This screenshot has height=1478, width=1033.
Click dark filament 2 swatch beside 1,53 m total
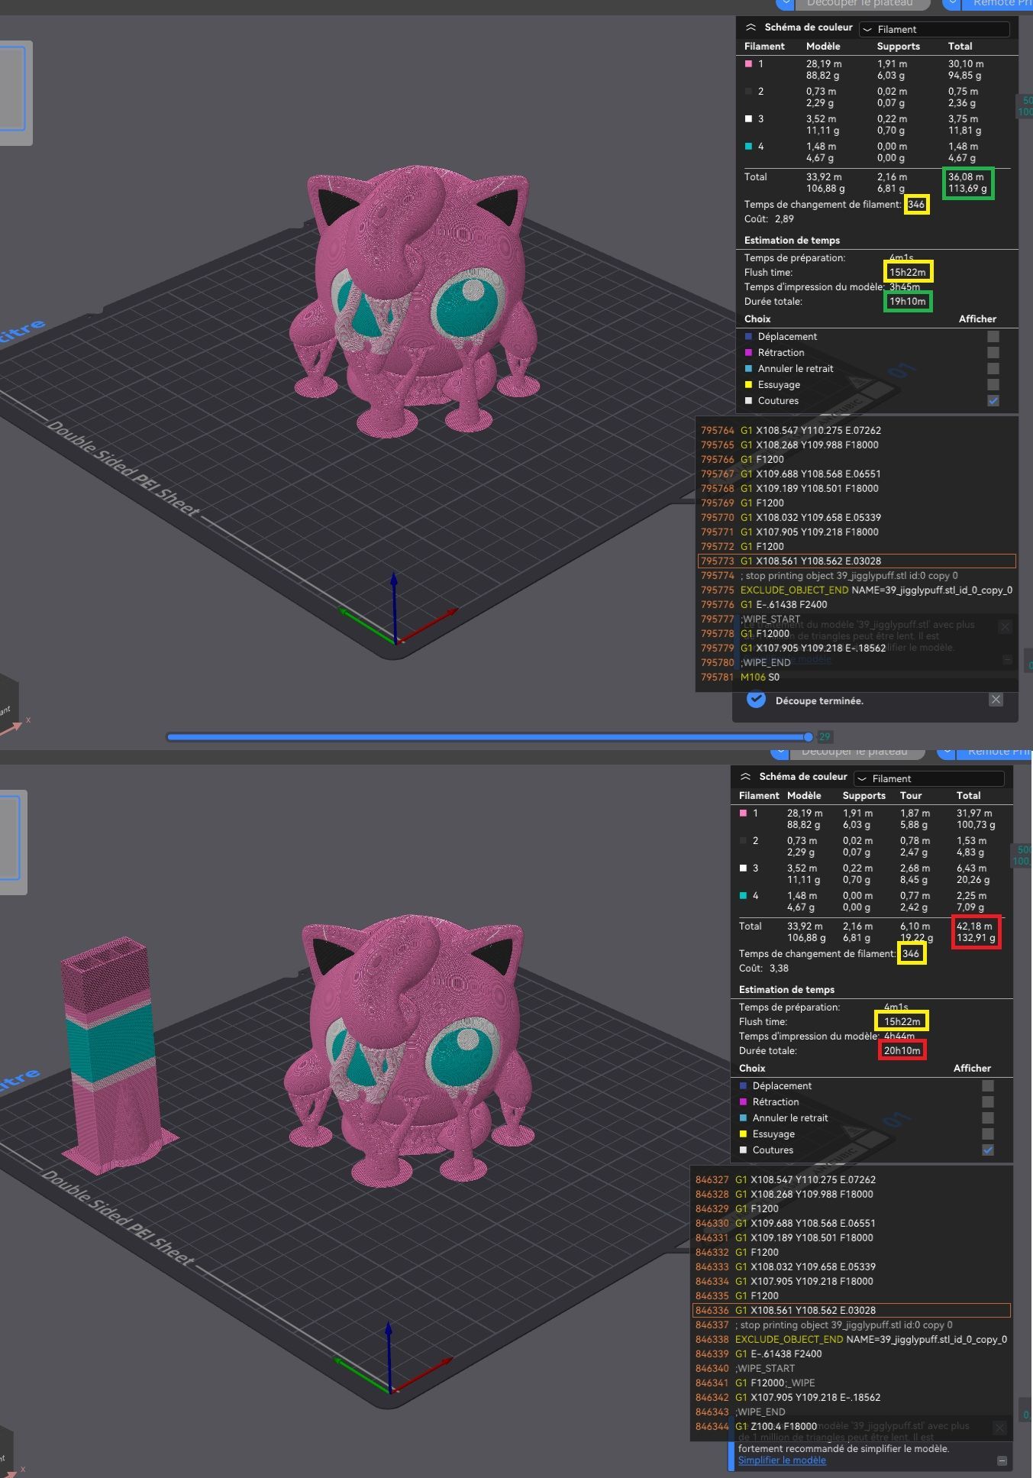pyautogui.click(x=744, y=841)
